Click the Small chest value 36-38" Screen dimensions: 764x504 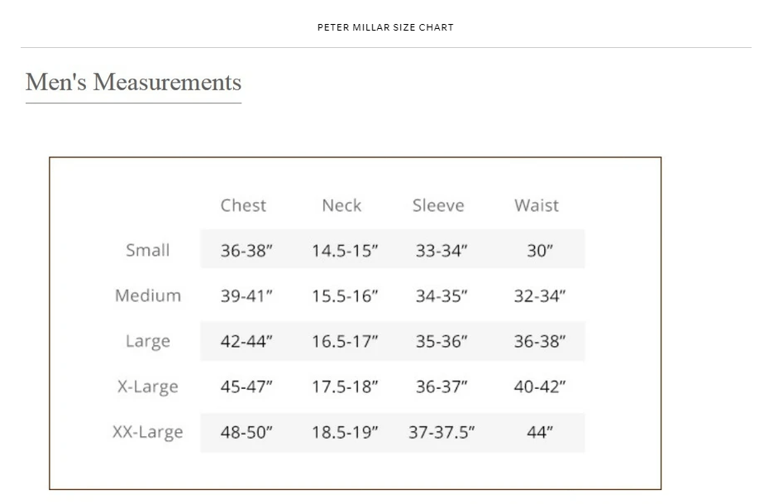246,251
